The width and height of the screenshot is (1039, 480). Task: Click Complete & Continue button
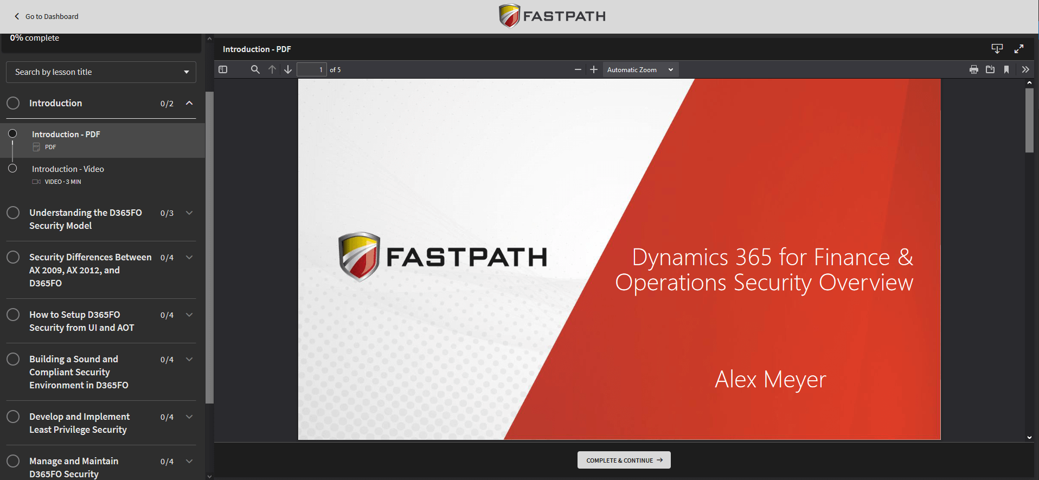624,460
